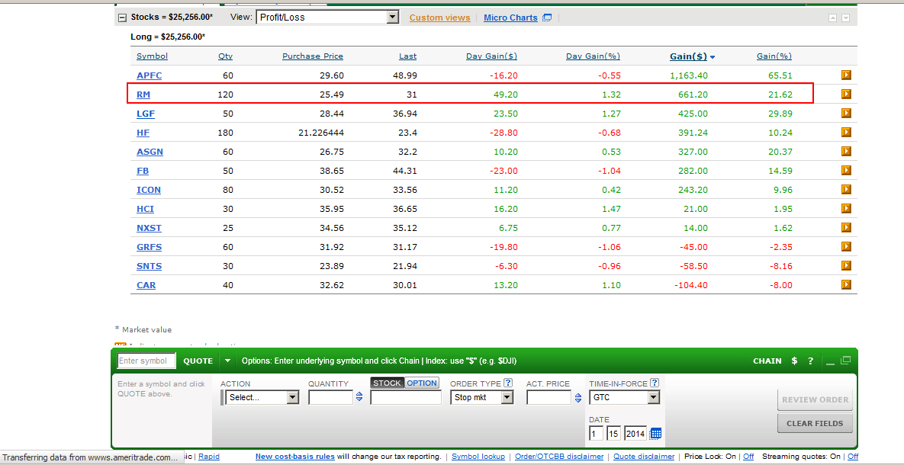Collapse the Stocks section with minus box

click(x=122, y=16)
